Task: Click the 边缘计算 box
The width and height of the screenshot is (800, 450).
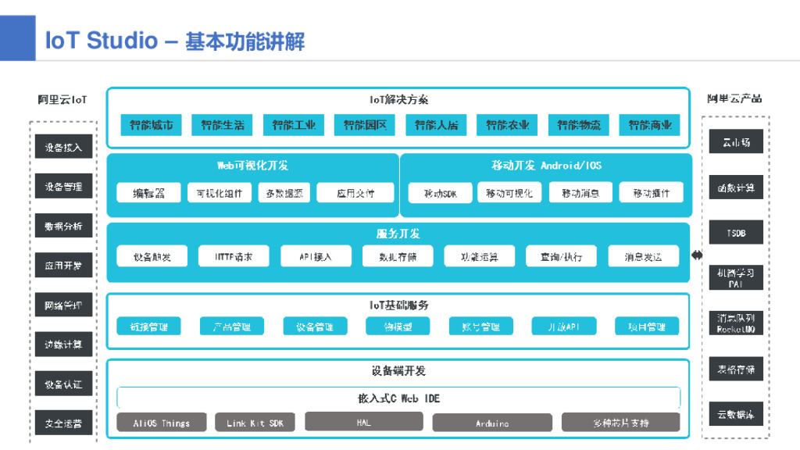Action: point(63,345)
